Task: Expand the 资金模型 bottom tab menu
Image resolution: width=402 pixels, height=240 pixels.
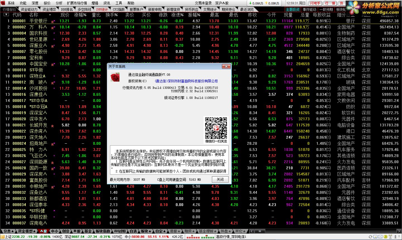Action: pos(27,231)
